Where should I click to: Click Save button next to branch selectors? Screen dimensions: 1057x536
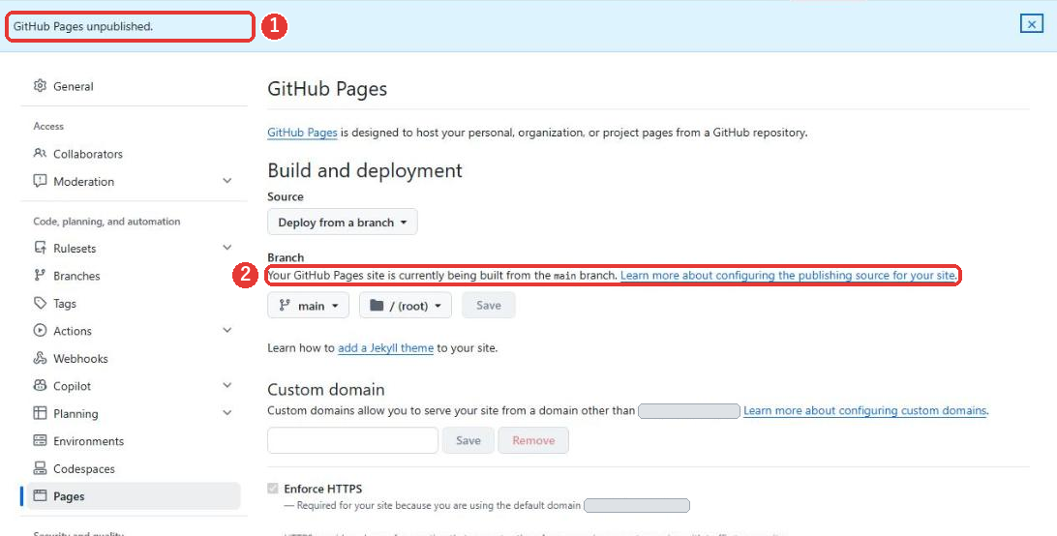coord(489,306)
